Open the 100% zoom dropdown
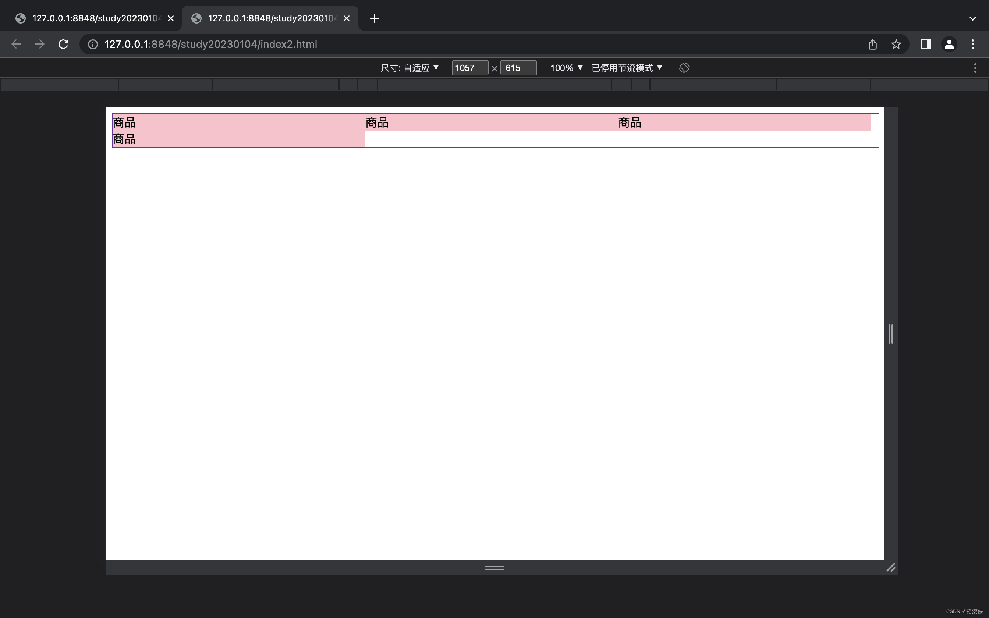The height and width of the screenshot is (618, 989). pyautogui.click(x=566, y=68)
